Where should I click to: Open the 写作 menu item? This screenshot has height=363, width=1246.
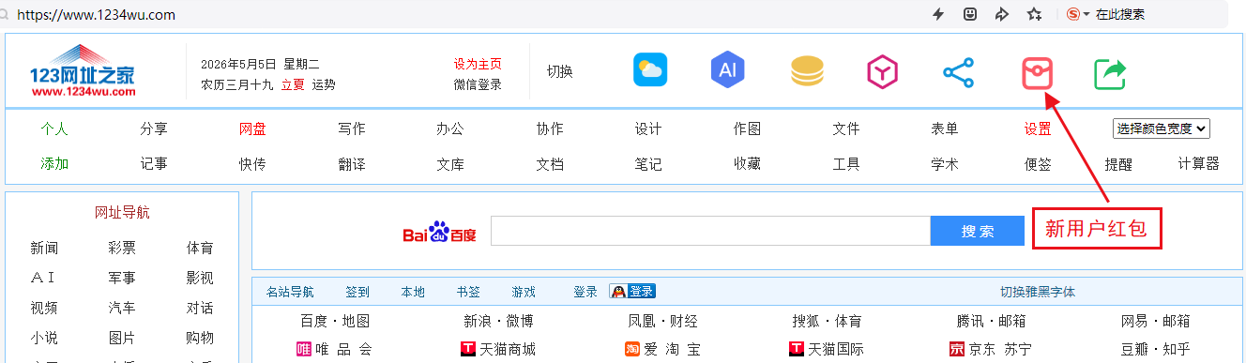point(352,129)
